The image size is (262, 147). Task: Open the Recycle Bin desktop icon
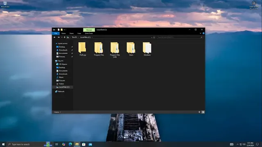coord(5,4)
